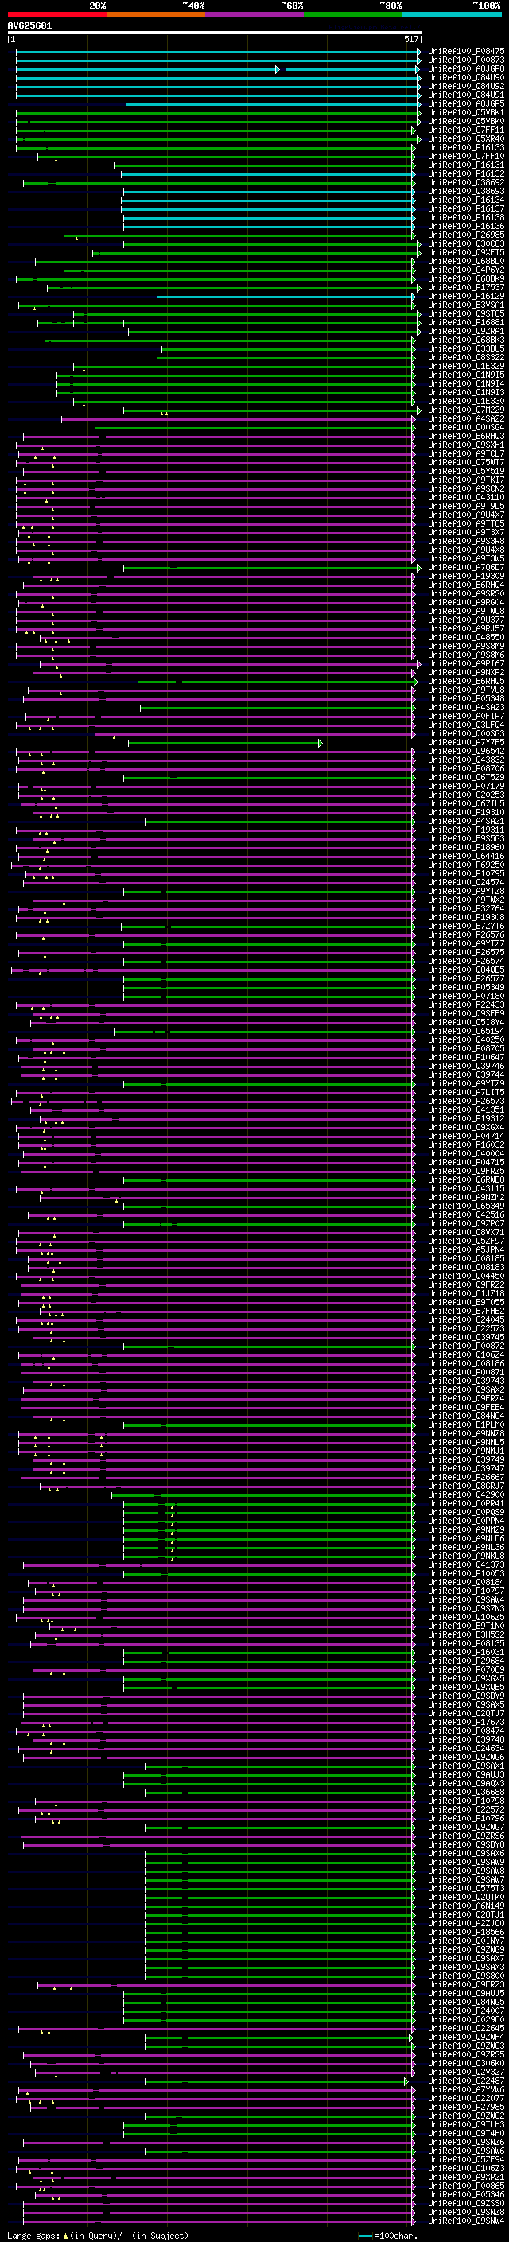
Task: Select label UniRef100_P16881
Action: [465, 323]
